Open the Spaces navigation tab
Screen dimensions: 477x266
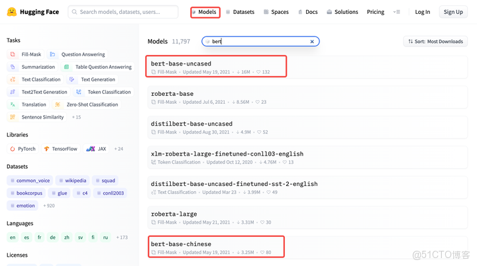click(x=276, y=12)
